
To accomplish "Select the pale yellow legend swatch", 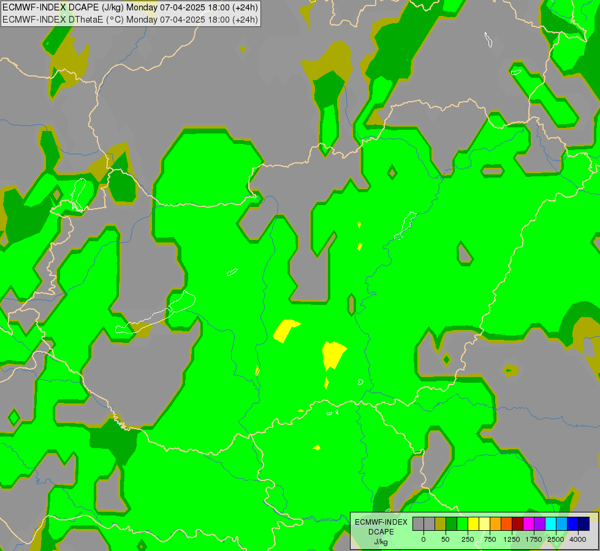I will click(485, 524).
